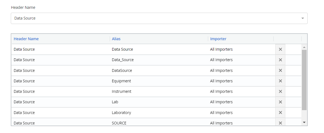Screen dimensions: 324x133
Task: Remove the Data Source alias row
Action: [280, 49]
